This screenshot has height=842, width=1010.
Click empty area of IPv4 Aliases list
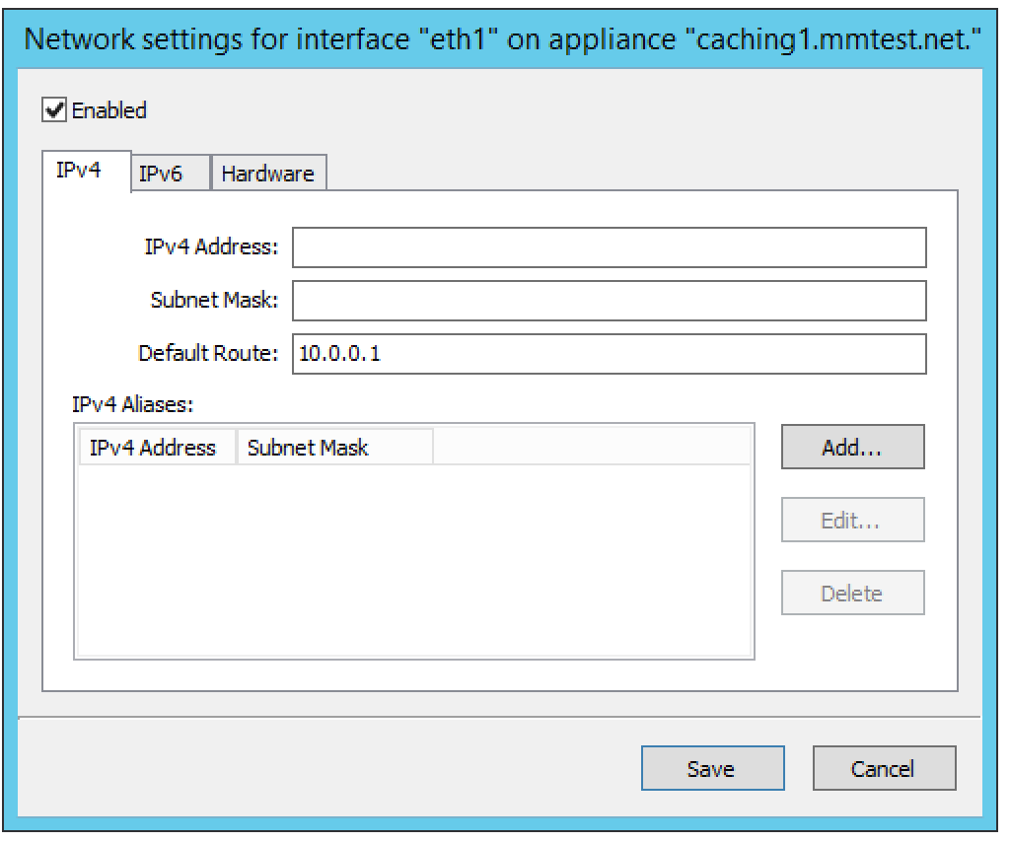(414, 562)
